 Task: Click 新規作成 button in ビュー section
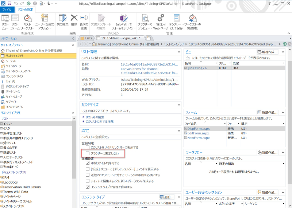pyautogui.click(x=268, y=52)
